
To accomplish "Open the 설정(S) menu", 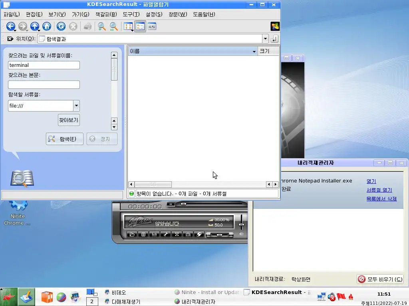I will point(154,14).
